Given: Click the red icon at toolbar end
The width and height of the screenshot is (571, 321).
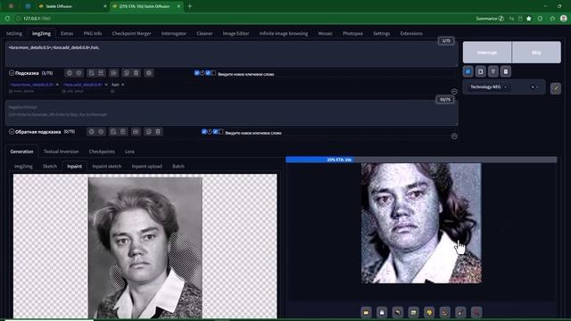Looking at the screenshot, I should pos(476,312).
